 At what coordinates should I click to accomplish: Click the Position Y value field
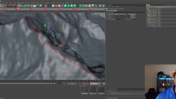coord(84,90)
